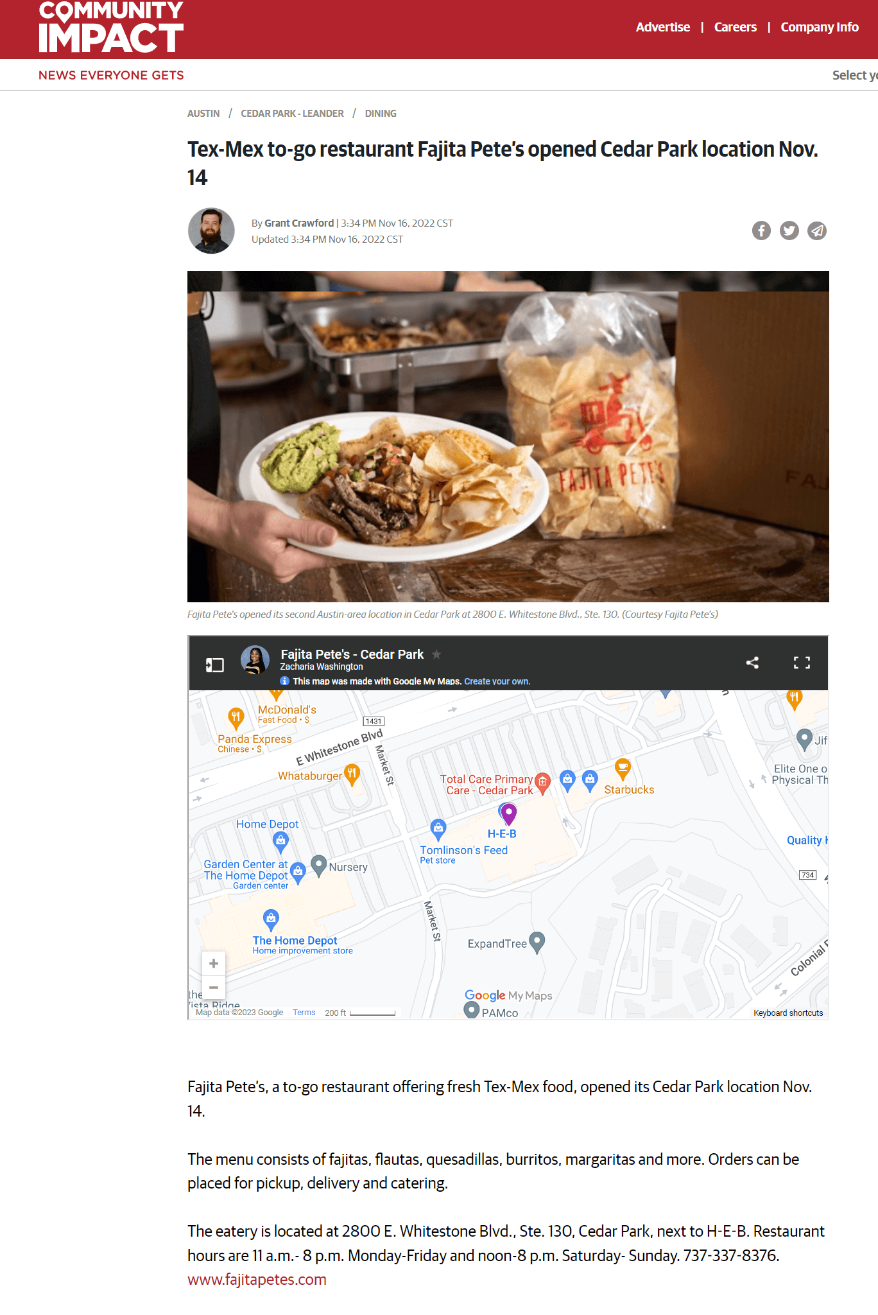Go to Cedar Park - Leander breadcrumb
The height and width of the screenshot is (1315, 878).
pyautogui.click(x=292, y=114)
